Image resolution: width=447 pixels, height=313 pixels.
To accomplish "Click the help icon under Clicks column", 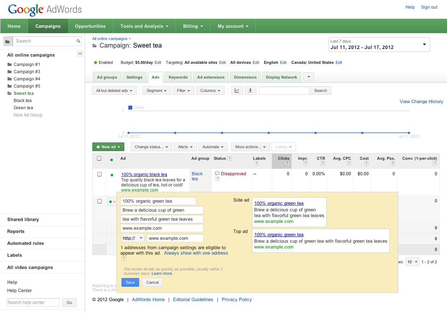I will click(287, 163).
